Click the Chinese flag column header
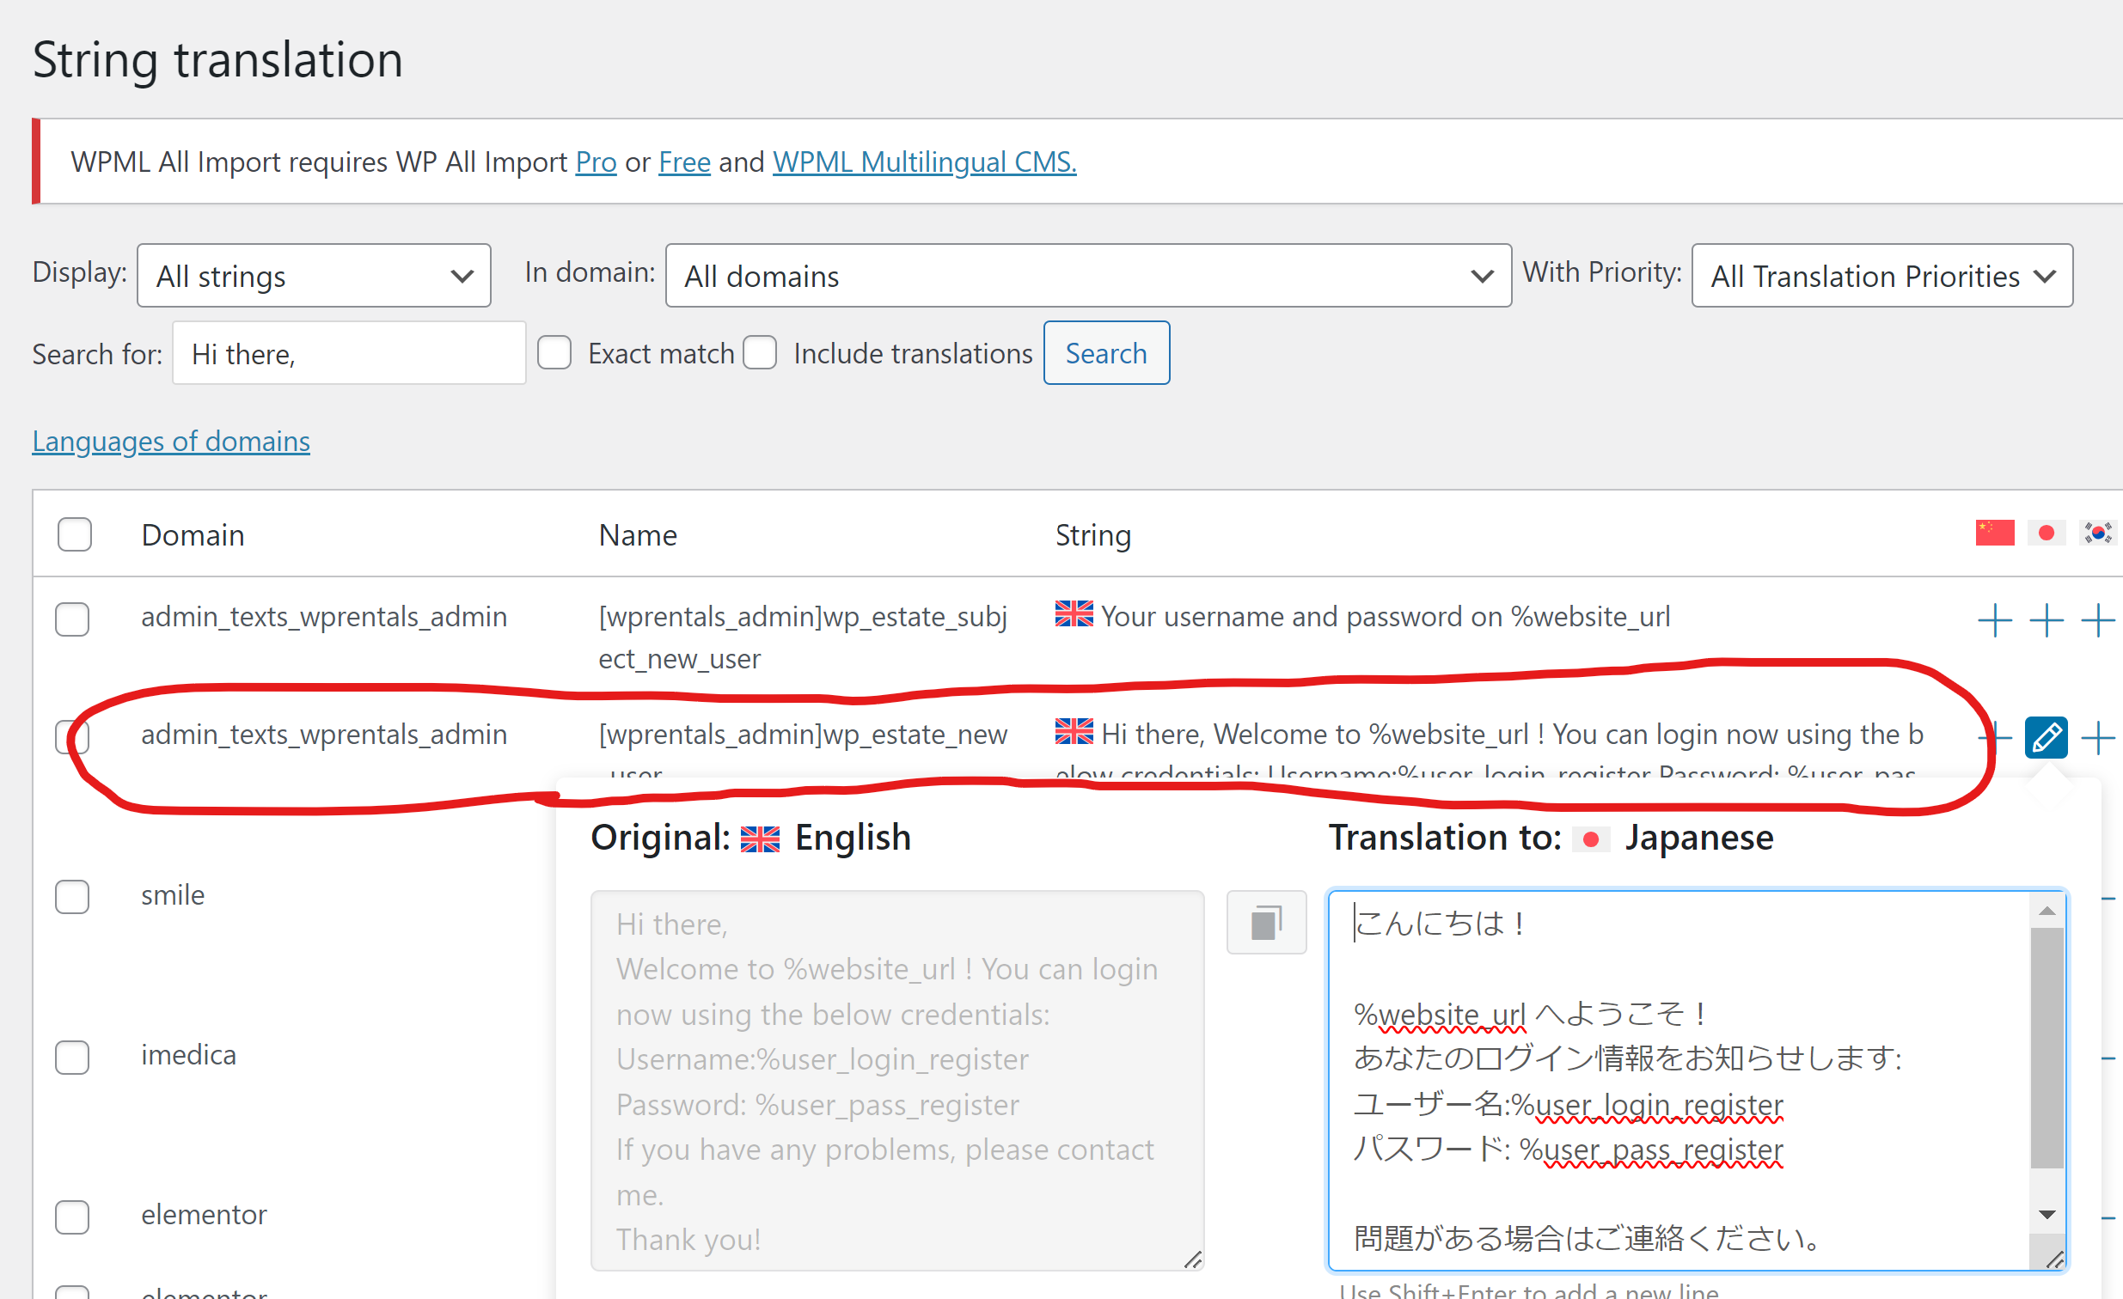This screenshot has height=1299, width=2123. click(1995, 534)
